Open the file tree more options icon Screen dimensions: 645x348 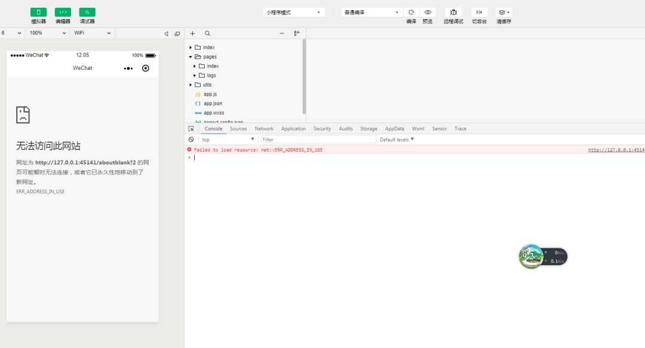coord(282,33)
